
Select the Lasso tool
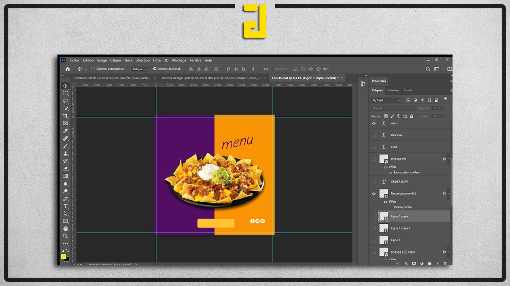(x=65, y=101)
